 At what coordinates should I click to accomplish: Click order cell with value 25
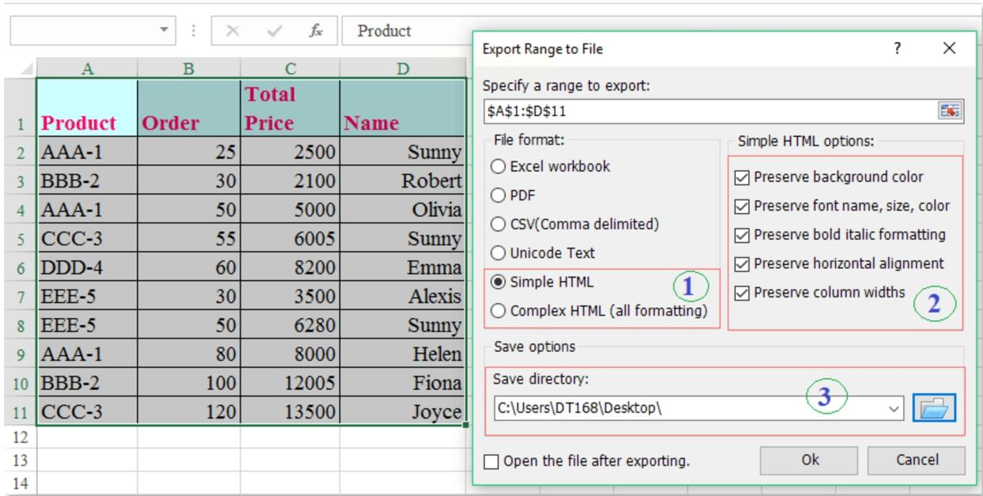pos(189,152)
